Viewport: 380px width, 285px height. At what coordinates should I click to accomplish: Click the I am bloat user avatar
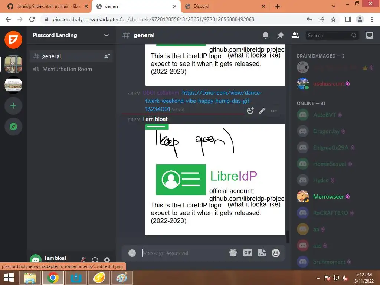[x=36, y=259]
